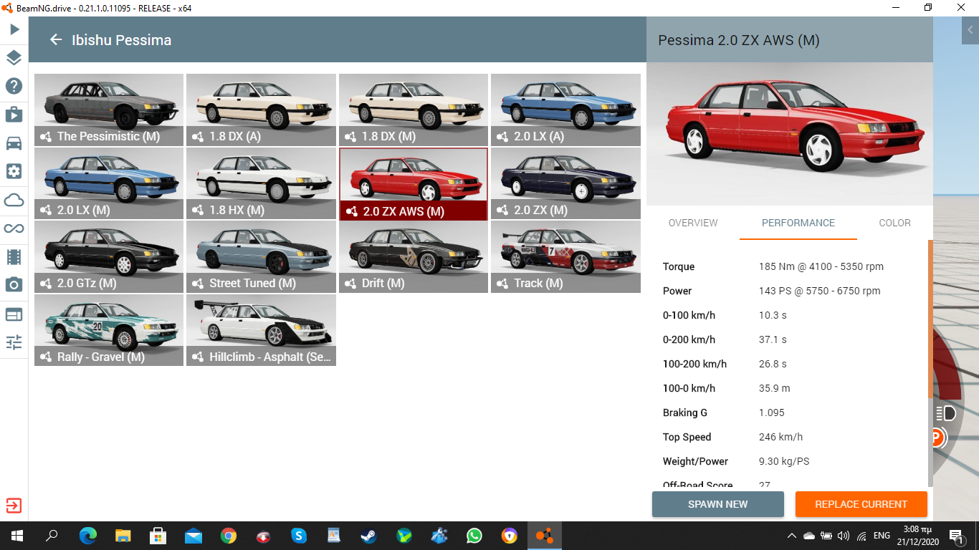Click the red Pessima preview image

click(x=790, y=134)
